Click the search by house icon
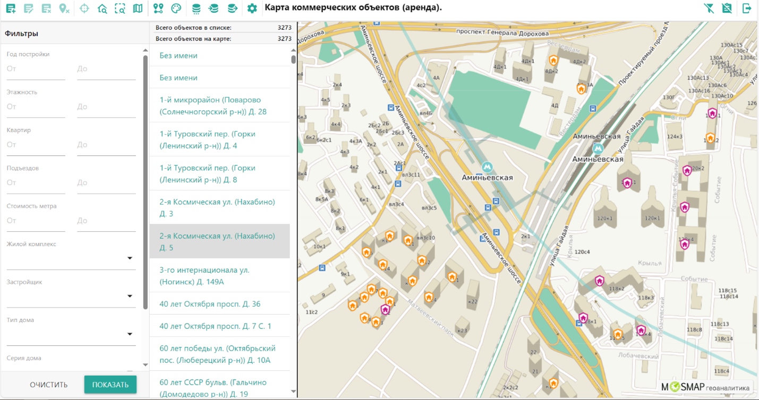759x400 pixels. point(102,8)
